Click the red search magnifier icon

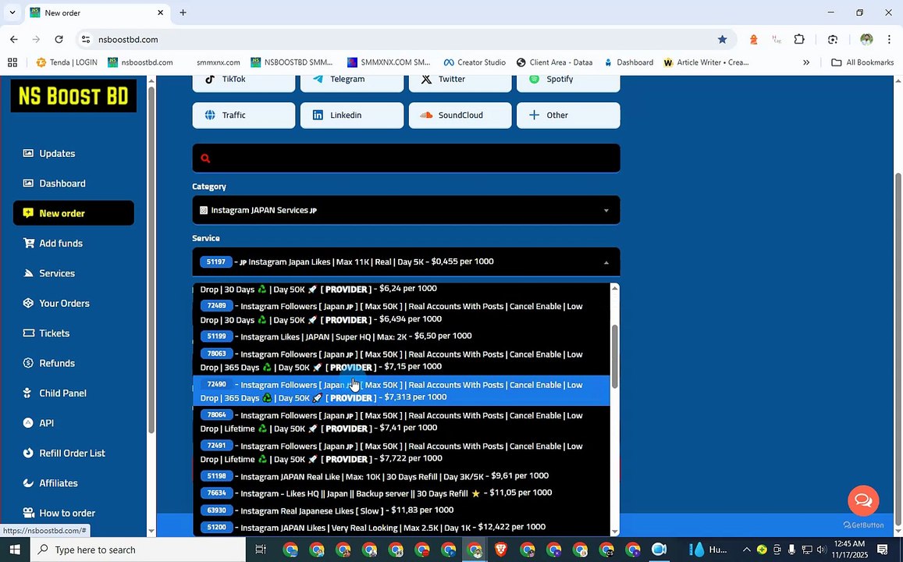(x=205, y=158)
